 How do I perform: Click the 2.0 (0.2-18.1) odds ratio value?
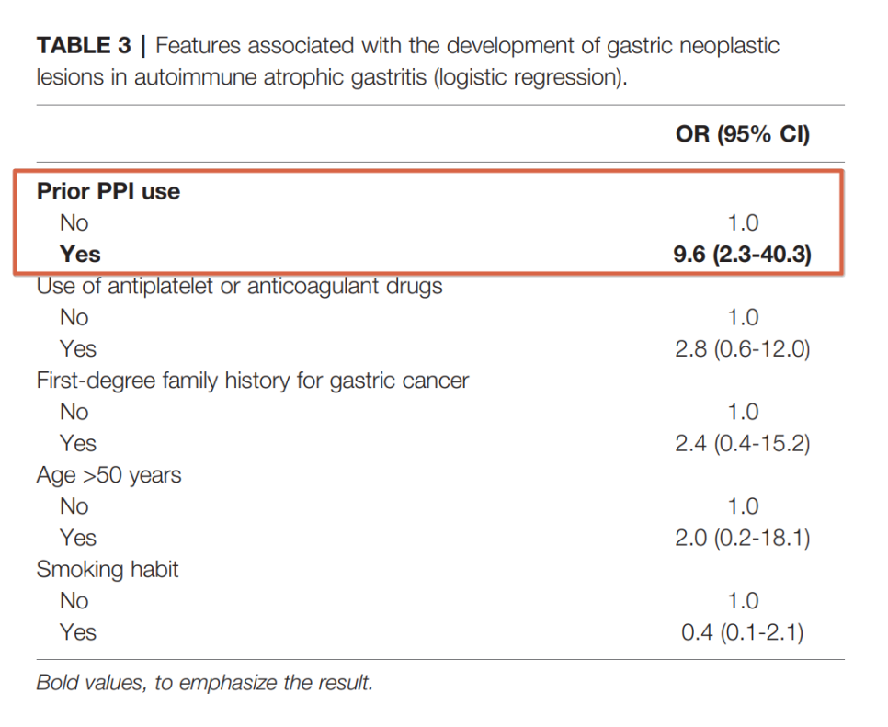742,539
